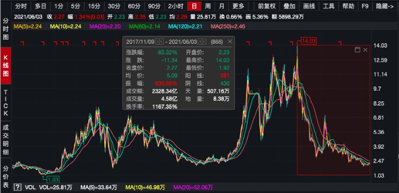Open the 前复权 adjustment dropdown
Image resolution: width=399 pixels, height=193 pixels.
(267, 6)
